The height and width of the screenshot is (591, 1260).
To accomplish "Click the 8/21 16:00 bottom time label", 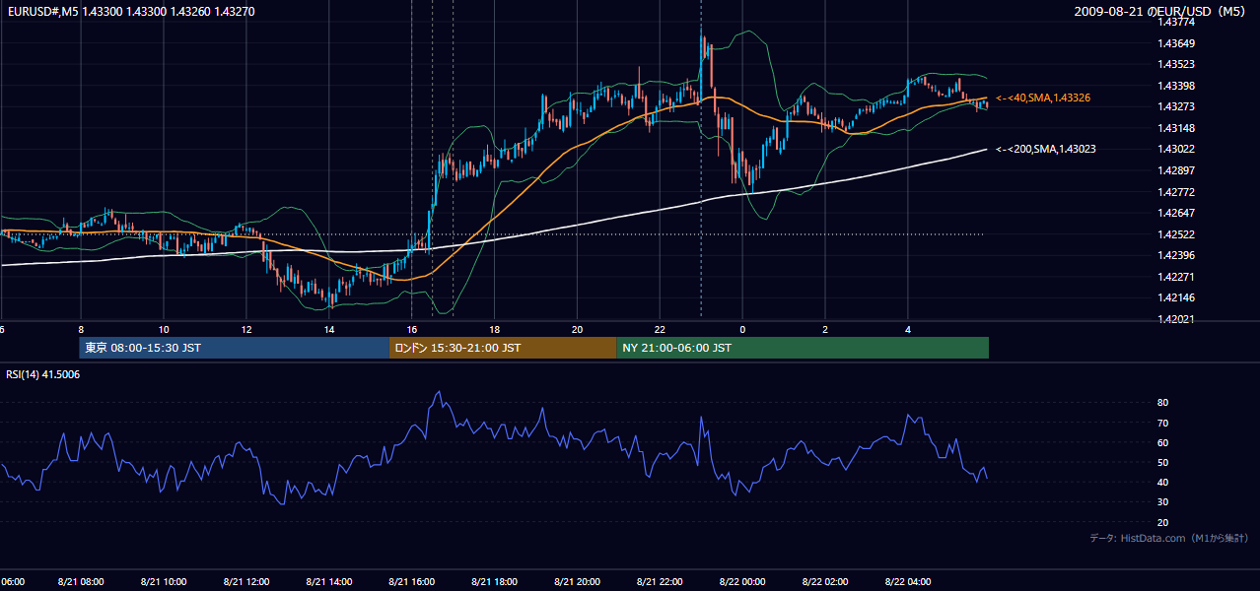I will point(411,582).
